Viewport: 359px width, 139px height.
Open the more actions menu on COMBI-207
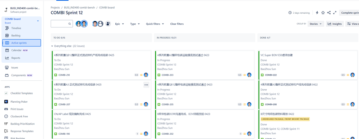[x=146, y=85]
